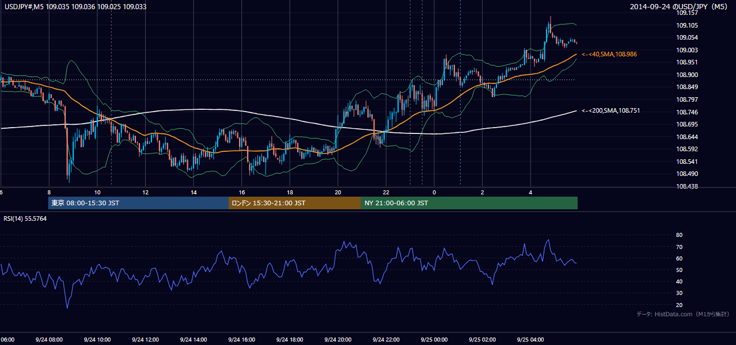Click price axis value 109.105
The width and height of the screenshot is (736, 345).
pyautogui.click(x=686, y=25)
